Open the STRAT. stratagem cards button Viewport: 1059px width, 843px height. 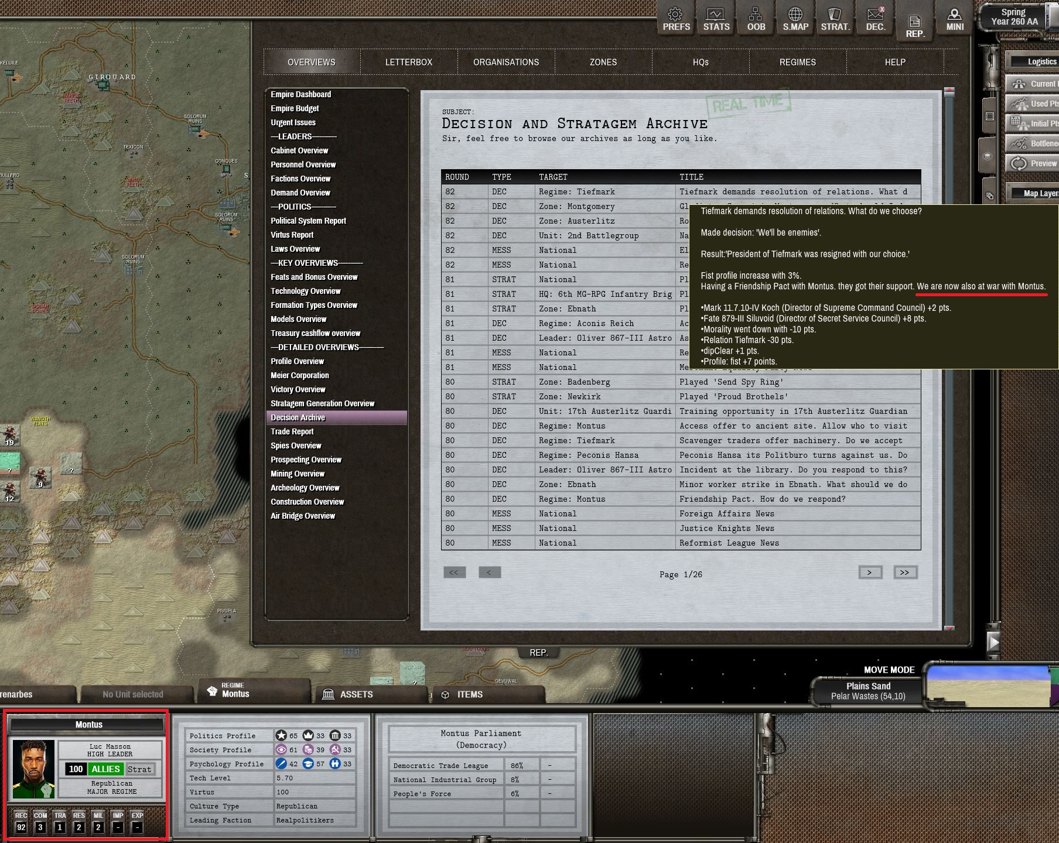[835, 19]
